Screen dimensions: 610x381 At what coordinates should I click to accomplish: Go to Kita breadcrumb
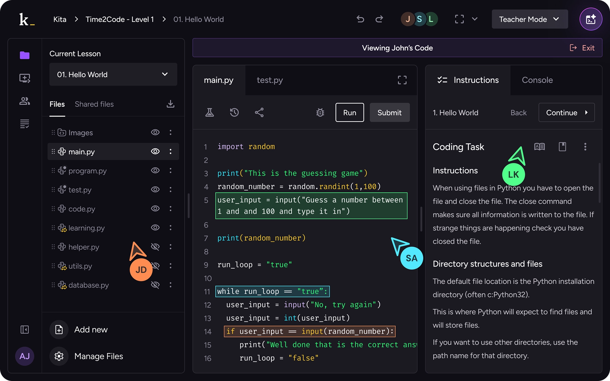tap(60, 19)
